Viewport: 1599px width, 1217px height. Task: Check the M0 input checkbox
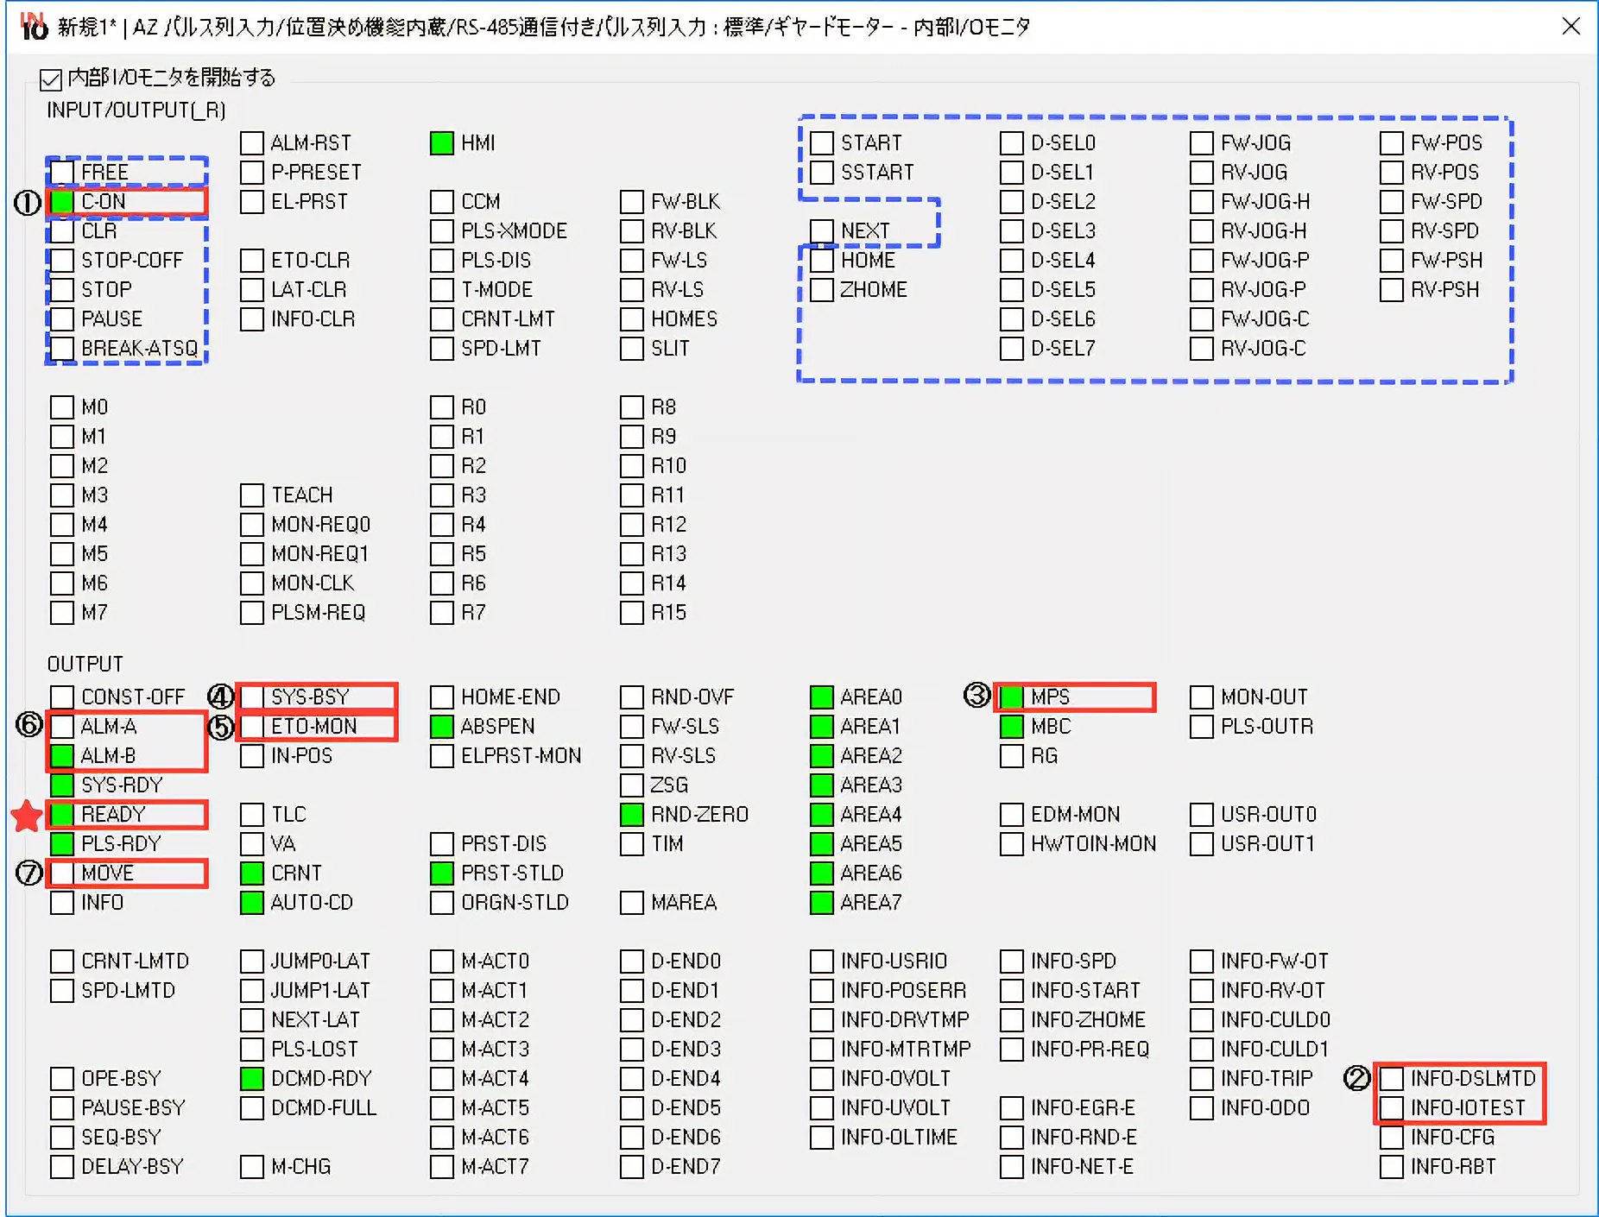(x=62, y=407)
